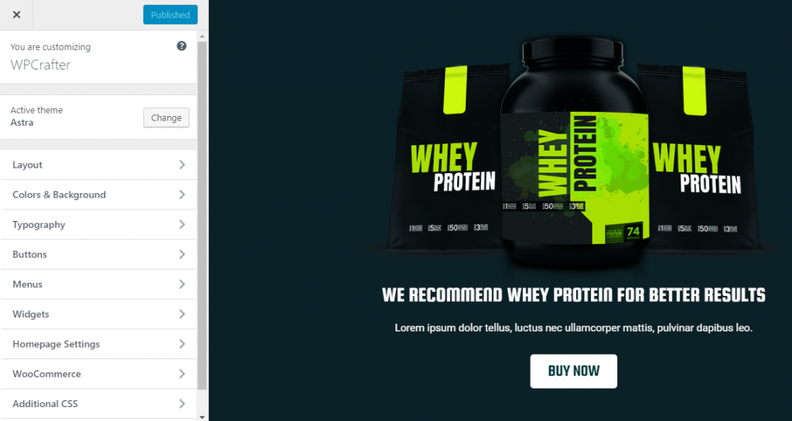Screen dimensions: 792x421
Task: Expand the Menus chevron arrow
Action: tap(182, 283)
